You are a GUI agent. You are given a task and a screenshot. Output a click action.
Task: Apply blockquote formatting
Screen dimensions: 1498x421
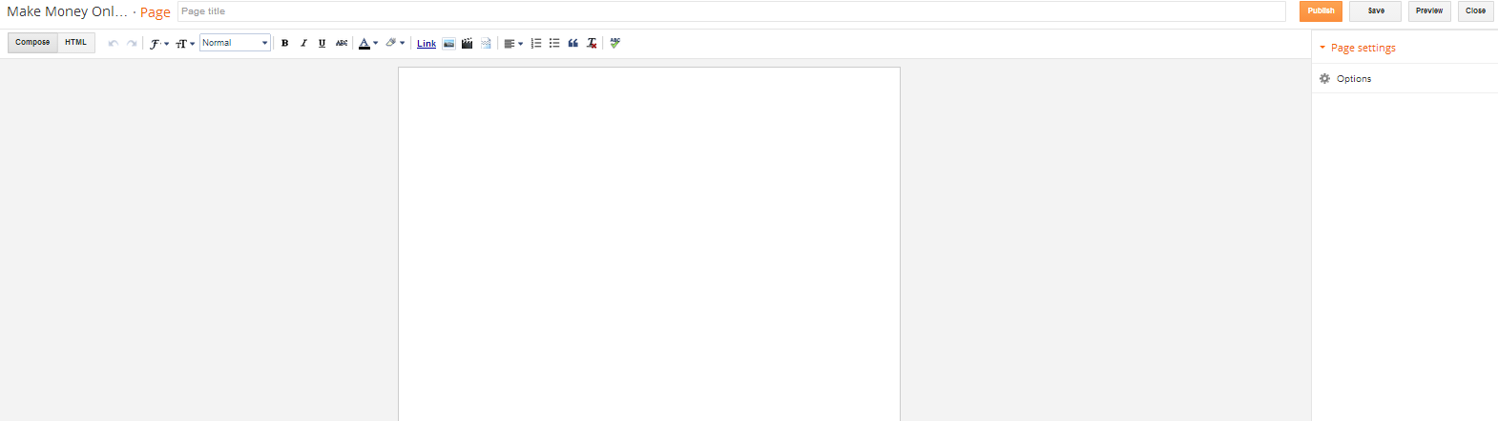pyautogui.click(x=572, y=43)
